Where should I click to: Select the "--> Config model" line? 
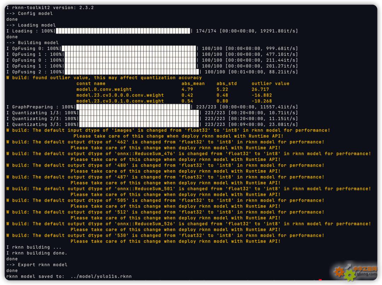[x=29, y=13]
